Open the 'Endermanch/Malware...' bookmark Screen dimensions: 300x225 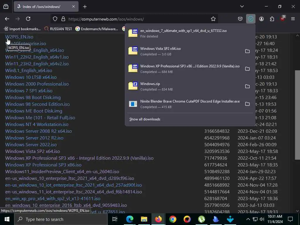pyautogui.click(x=97, y=29)
